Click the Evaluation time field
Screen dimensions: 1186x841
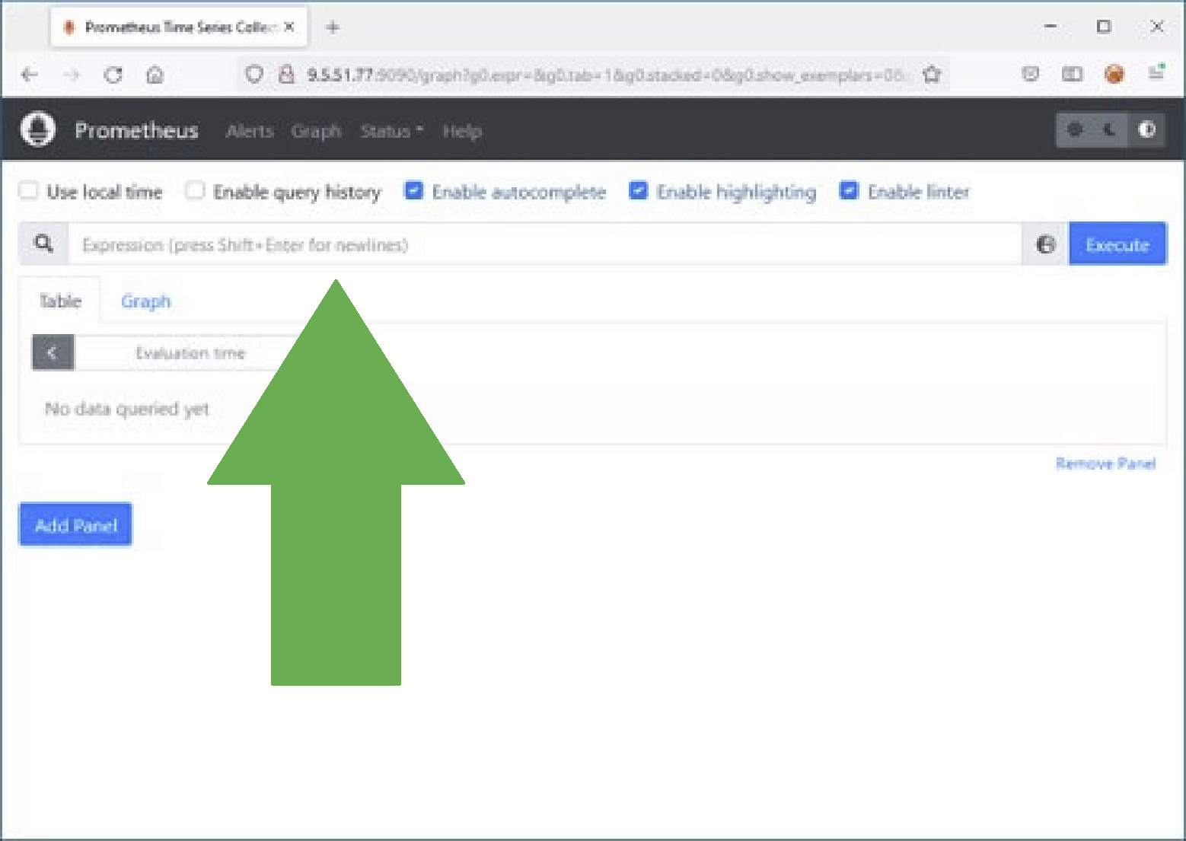(190, 353)
